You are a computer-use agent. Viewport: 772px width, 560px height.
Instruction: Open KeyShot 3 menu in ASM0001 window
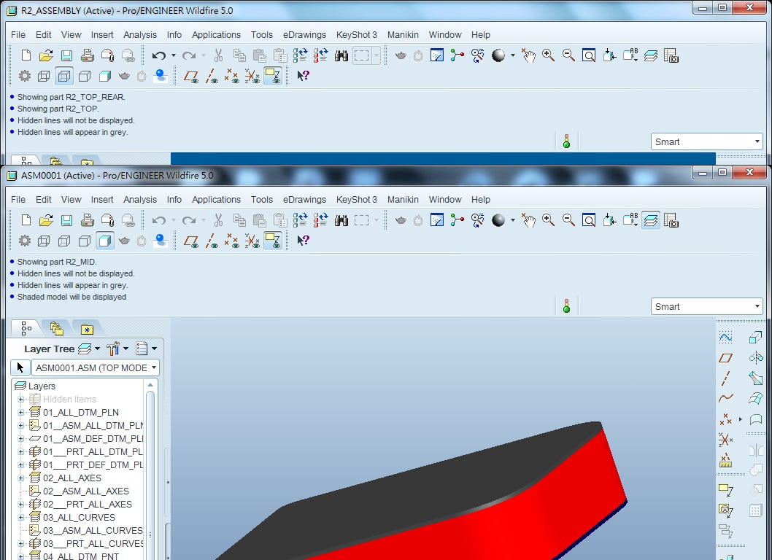[357, 199]
